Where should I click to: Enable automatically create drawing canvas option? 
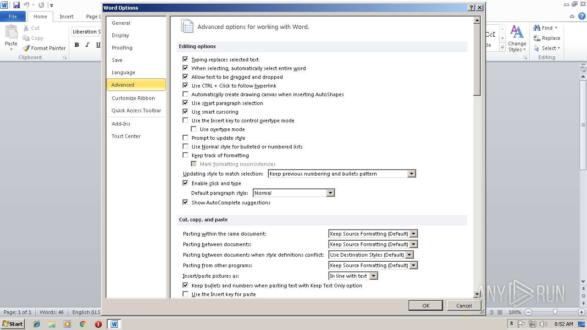point(185,94)
